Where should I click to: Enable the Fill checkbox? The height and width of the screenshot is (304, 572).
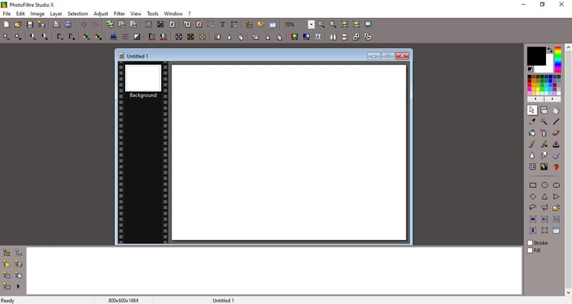pyautogui.click(x=530, y=250)
